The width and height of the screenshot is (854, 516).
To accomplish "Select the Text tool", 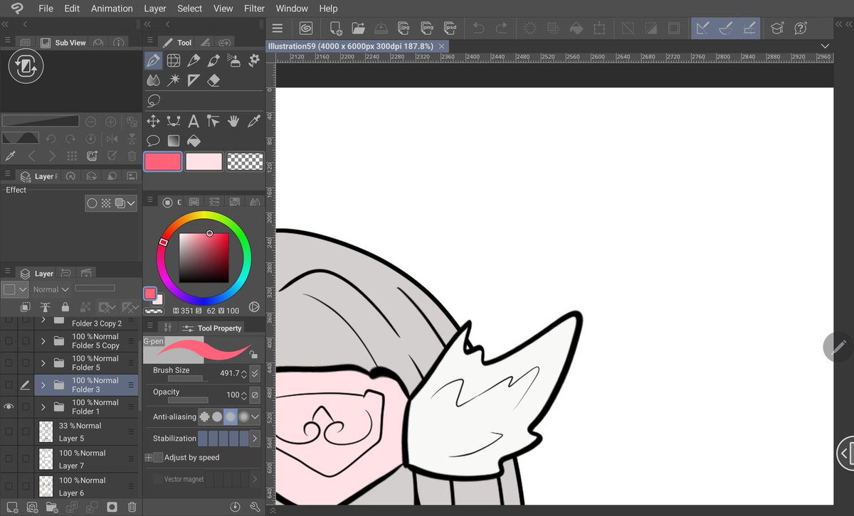I will coord(194,122).
